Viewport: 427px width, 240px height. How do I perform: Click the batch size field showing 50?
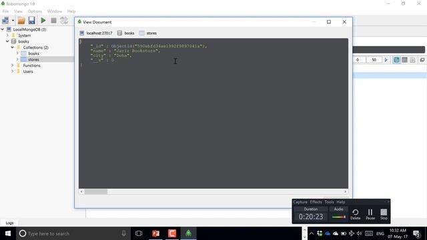point(374,60)
